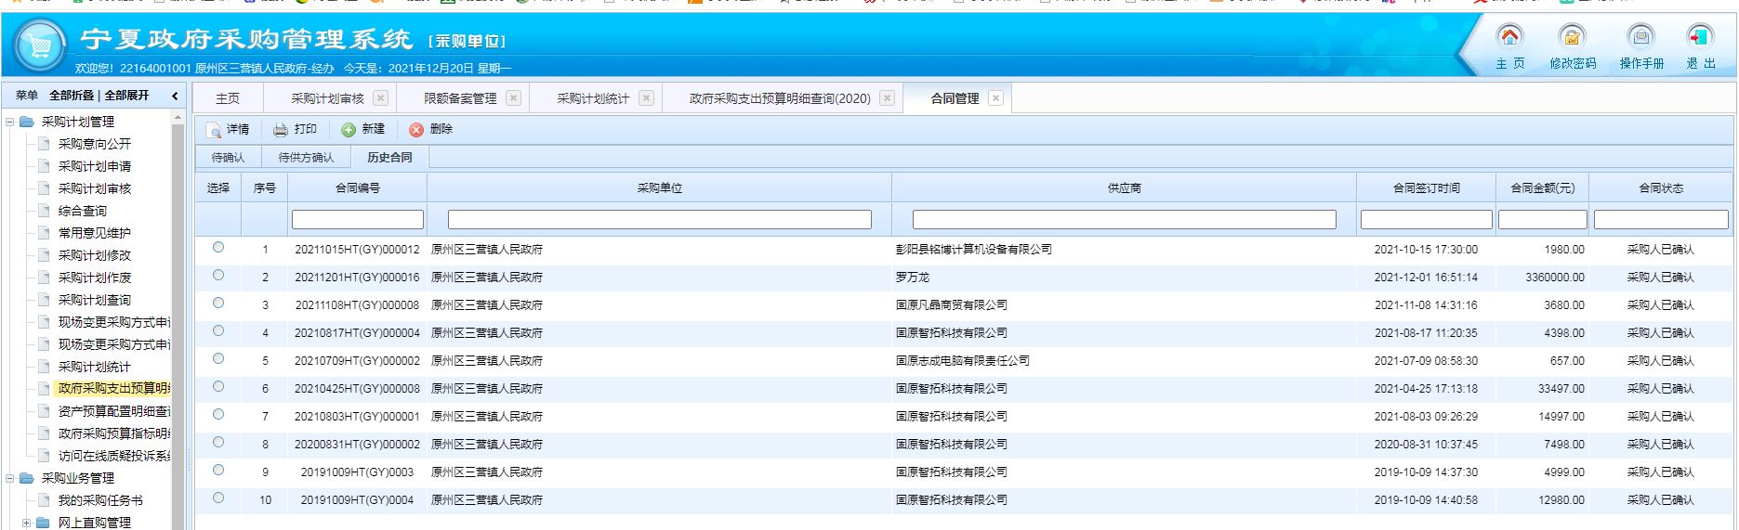The image size is (1739, 530).
Task: Click the 合同状态 filter input
Action: 1661,220
